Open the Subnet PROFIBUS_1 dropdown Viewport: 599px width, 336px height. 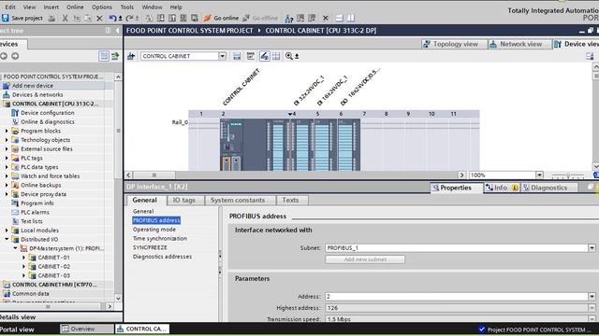pyautogui.click(x=592, y=248)
